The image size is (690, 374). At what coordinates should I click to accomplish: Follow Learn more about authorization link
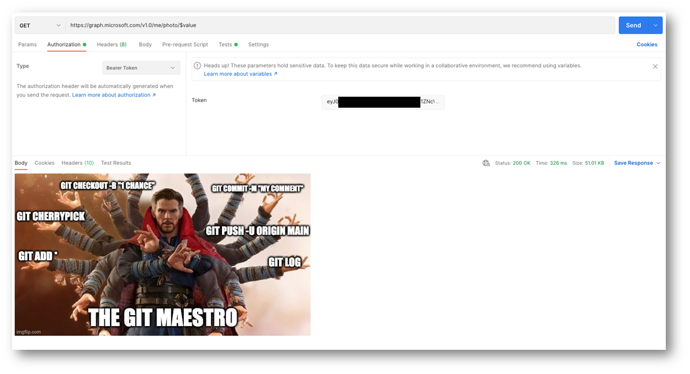point(114,95)
